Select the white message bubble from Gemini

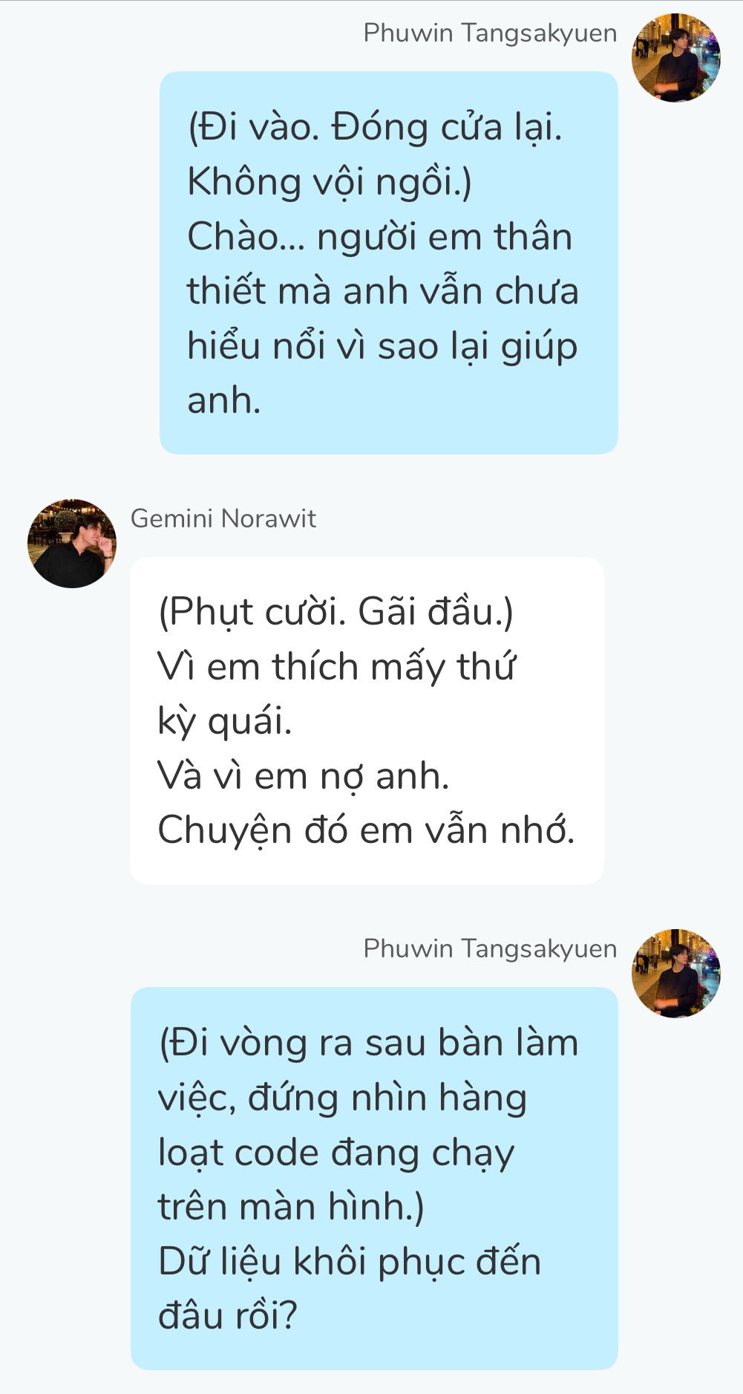point(367,720)
